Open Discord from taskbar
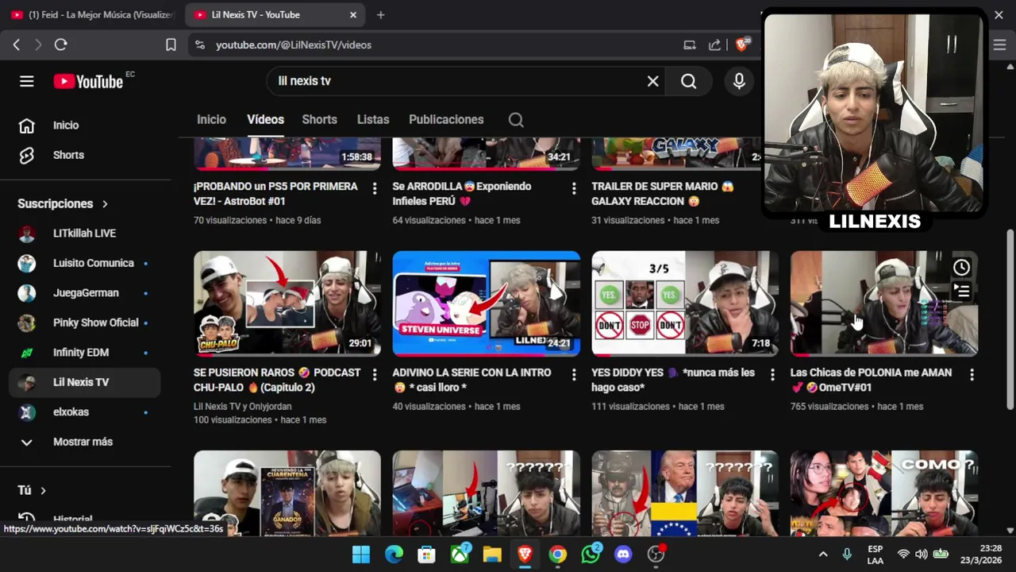This screenshot has height=572, width=1016. coord(623,555)
